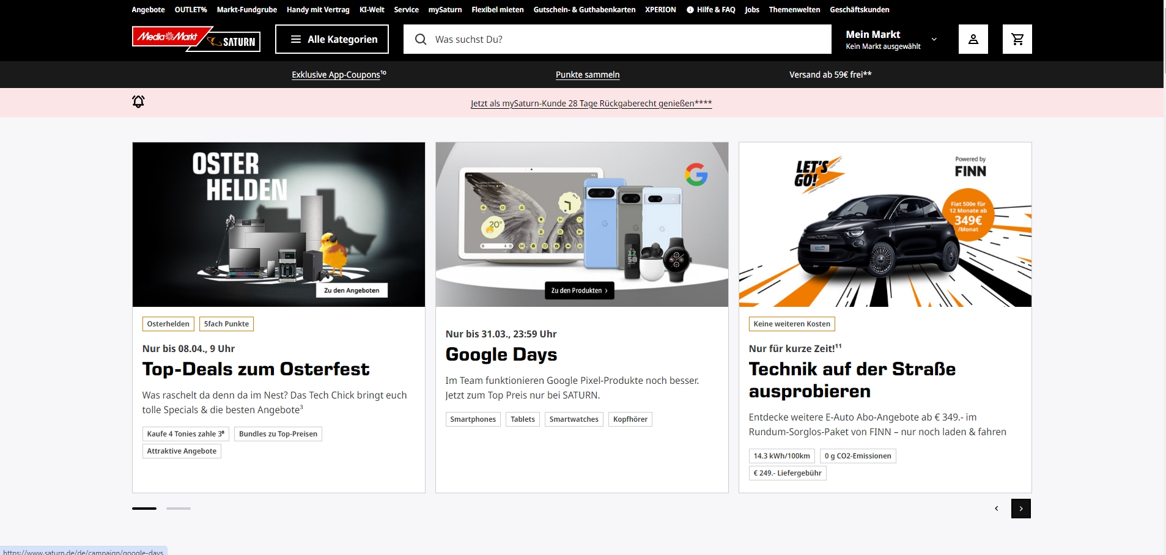This screenshot has width=1166, height=555.
Task: Go to previous carousel slide arrow
Action: 997,509
